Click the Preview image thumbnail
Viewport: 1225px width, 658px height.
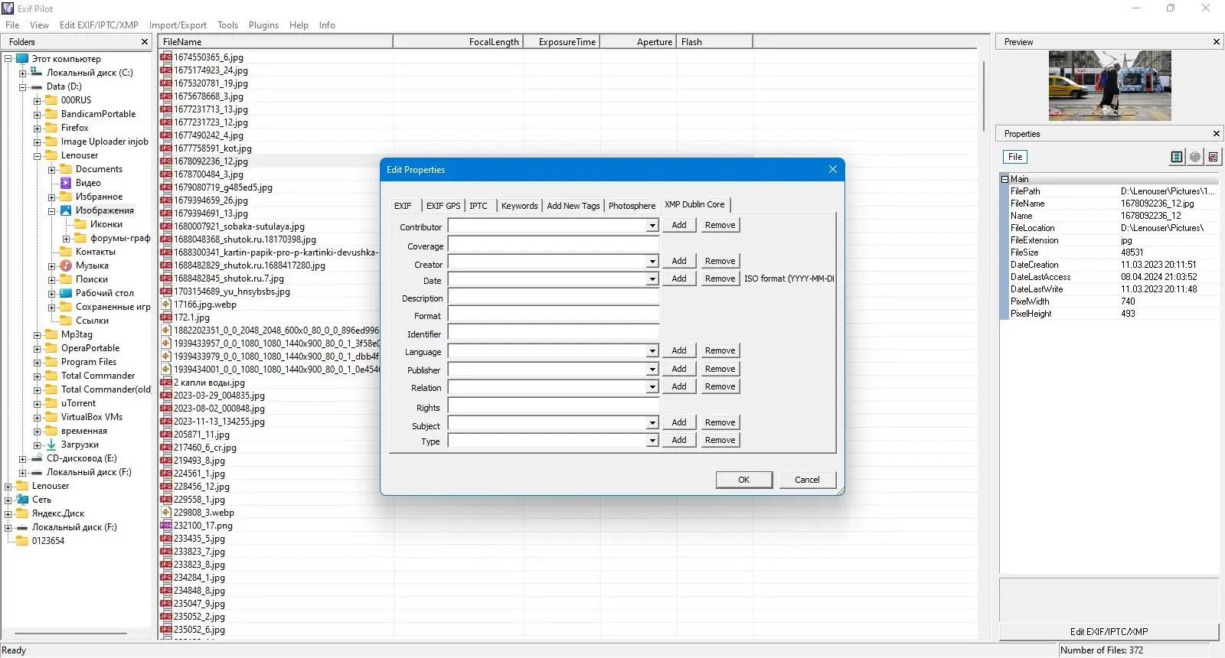tap(1109, 86)
